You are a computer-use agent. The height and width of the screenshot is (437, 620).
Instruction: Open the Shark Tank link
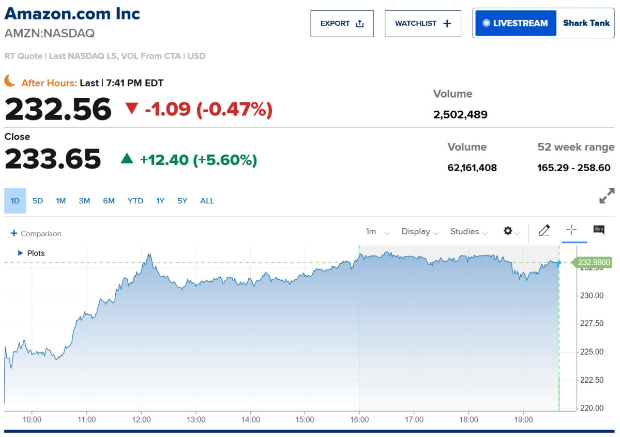coord(586,23)
